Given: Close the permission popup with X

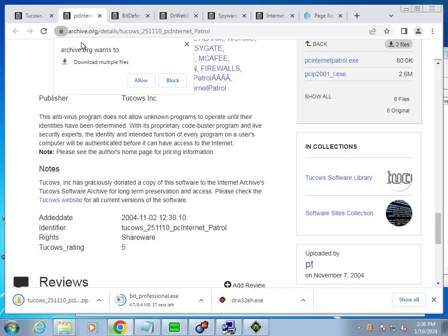Looking at the screenshot, I should tap(187, 44).
